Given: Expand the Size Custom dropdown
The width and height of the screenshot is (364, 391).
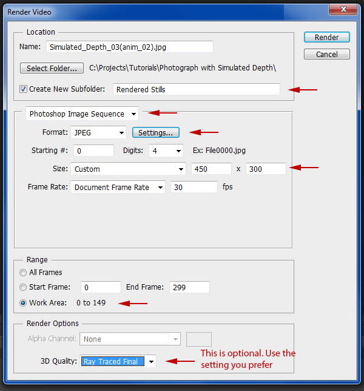Looking at the screenshot, I should coord(128,169).
